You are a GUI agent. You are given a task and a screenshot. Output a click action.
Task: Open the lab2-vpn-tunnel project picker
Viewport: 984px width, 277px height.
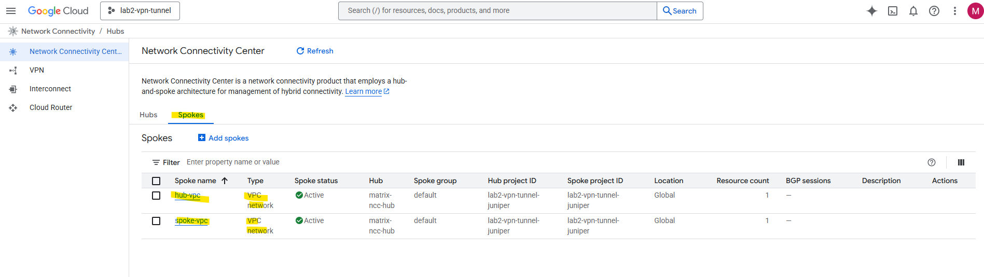(x=140, y=11)
